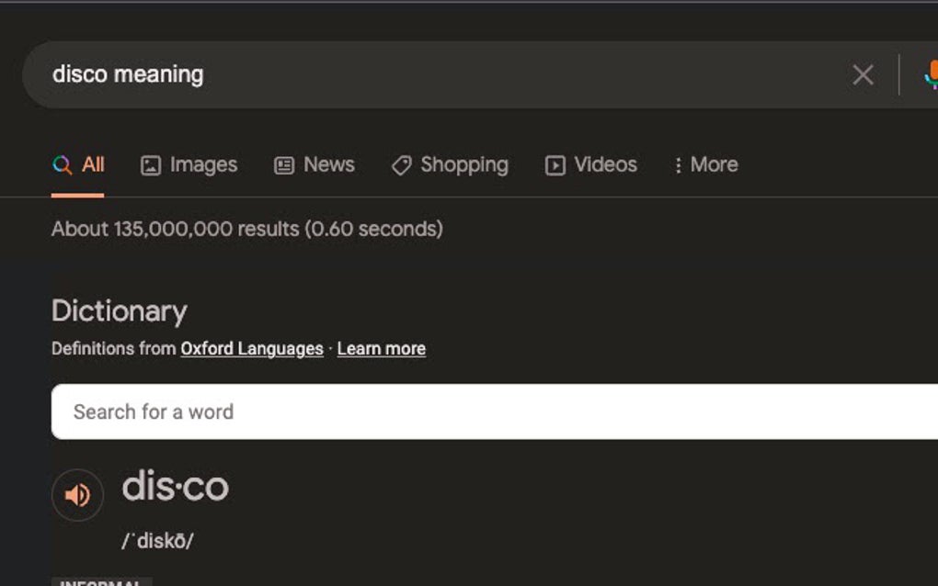Click the play icon beside Videos
The image size is (938, 586).
[555, 165]
